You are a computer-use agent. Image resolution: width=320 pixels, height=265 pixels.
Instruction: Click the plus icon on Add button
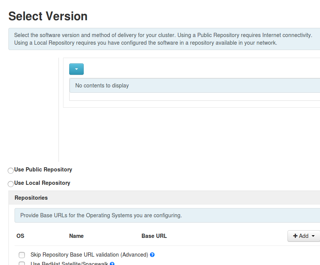[295, 236]
